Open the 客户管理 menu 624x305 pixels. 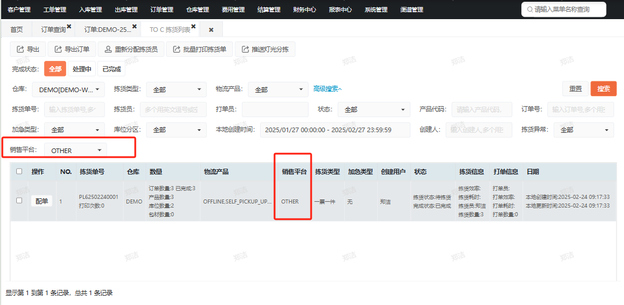pos(19,9)
